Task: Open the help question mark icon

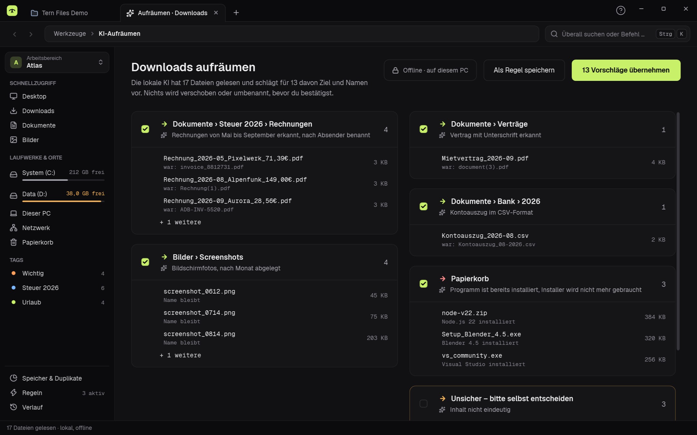Action: coord(621,10)
